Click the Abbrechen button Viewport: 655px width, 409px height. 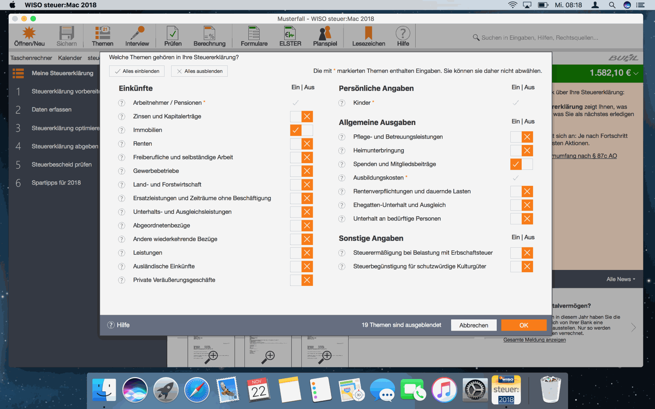(x=474, y=325)
